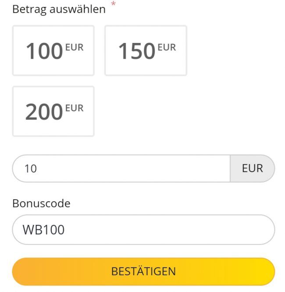Viewport: 285px width, 292px height.
Task: Choose the 150 EUR amount tile
Action: point(146,50)
